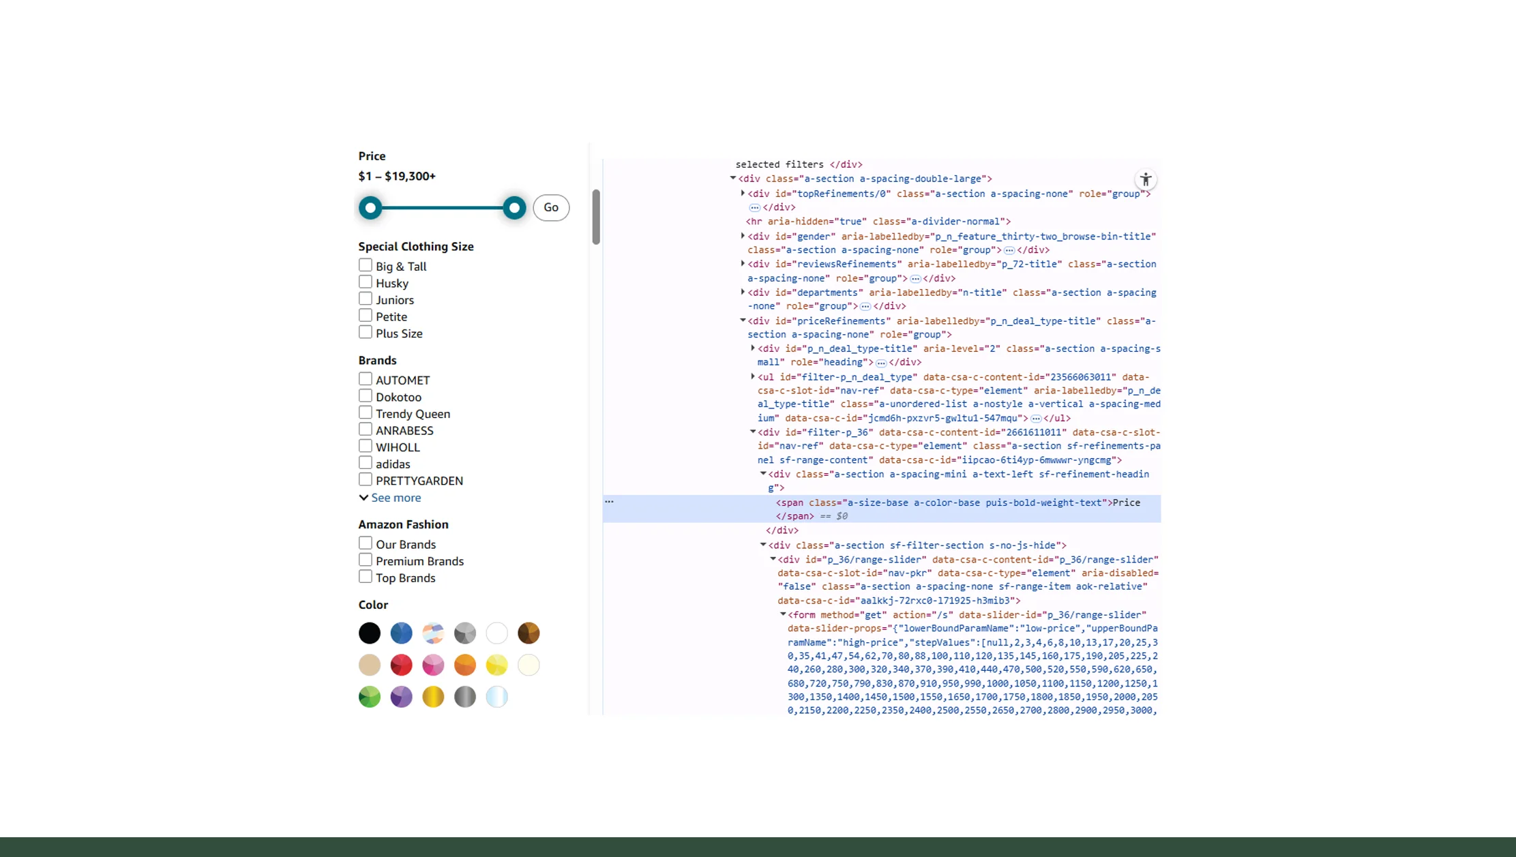Expand the gender div disclosure triangle
This screenshot has height=857, width=1516.
click(743, 236)
